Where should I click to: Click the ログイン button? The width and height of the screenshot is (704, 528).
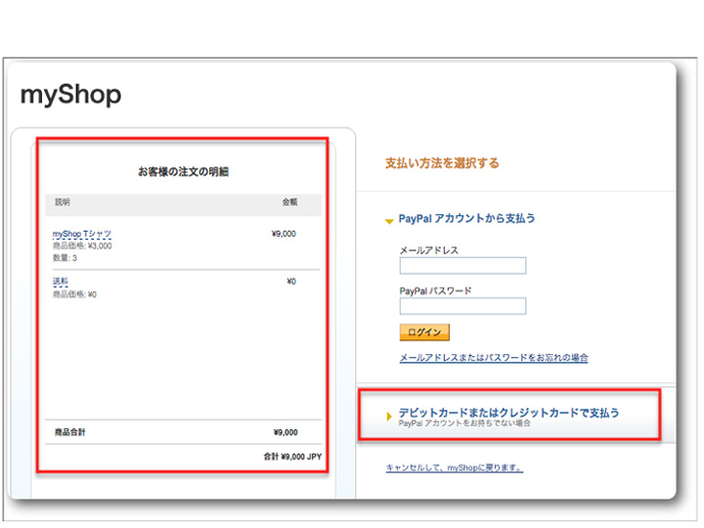click(424, 332)
